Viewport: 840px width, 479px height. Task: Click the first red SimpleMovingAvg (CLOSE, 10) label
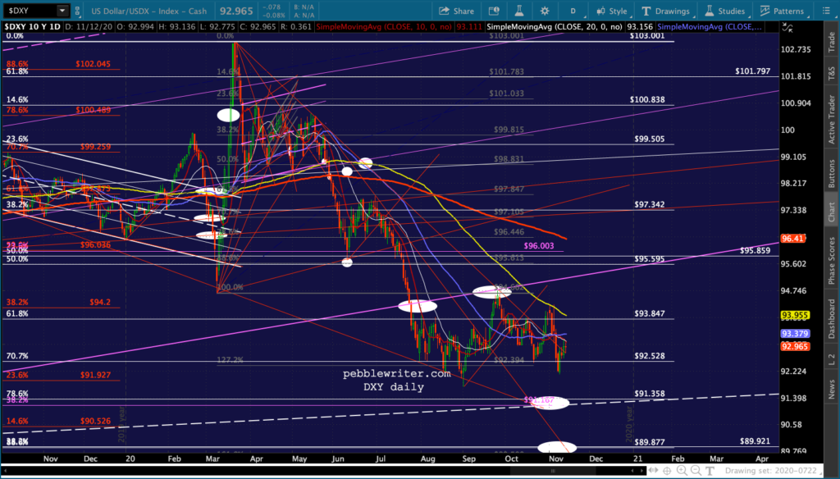(x=384, y=26)
